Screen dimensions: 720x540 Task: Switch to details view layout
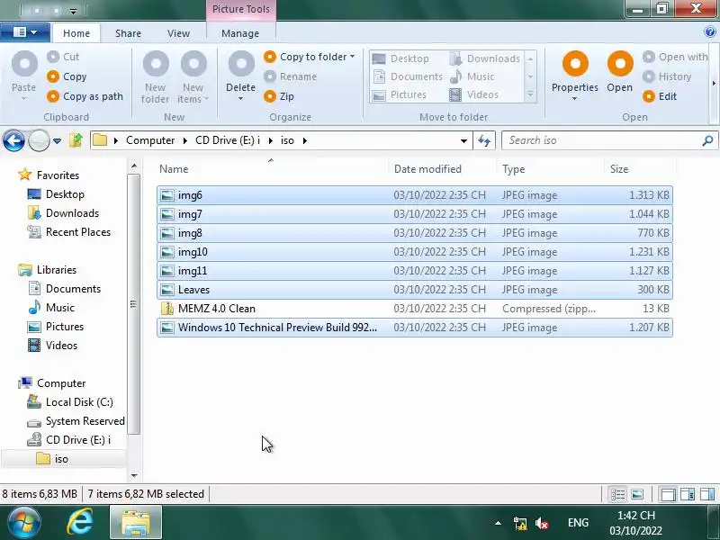617,494
